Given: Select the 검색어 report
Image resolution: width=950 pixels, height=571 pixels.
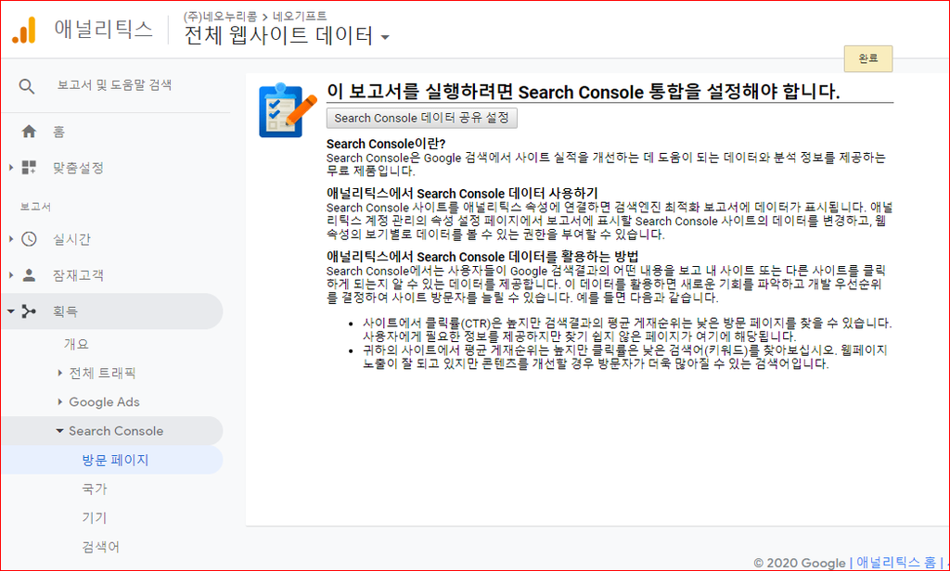Looking at the screenshot, I should click(100, 547).
